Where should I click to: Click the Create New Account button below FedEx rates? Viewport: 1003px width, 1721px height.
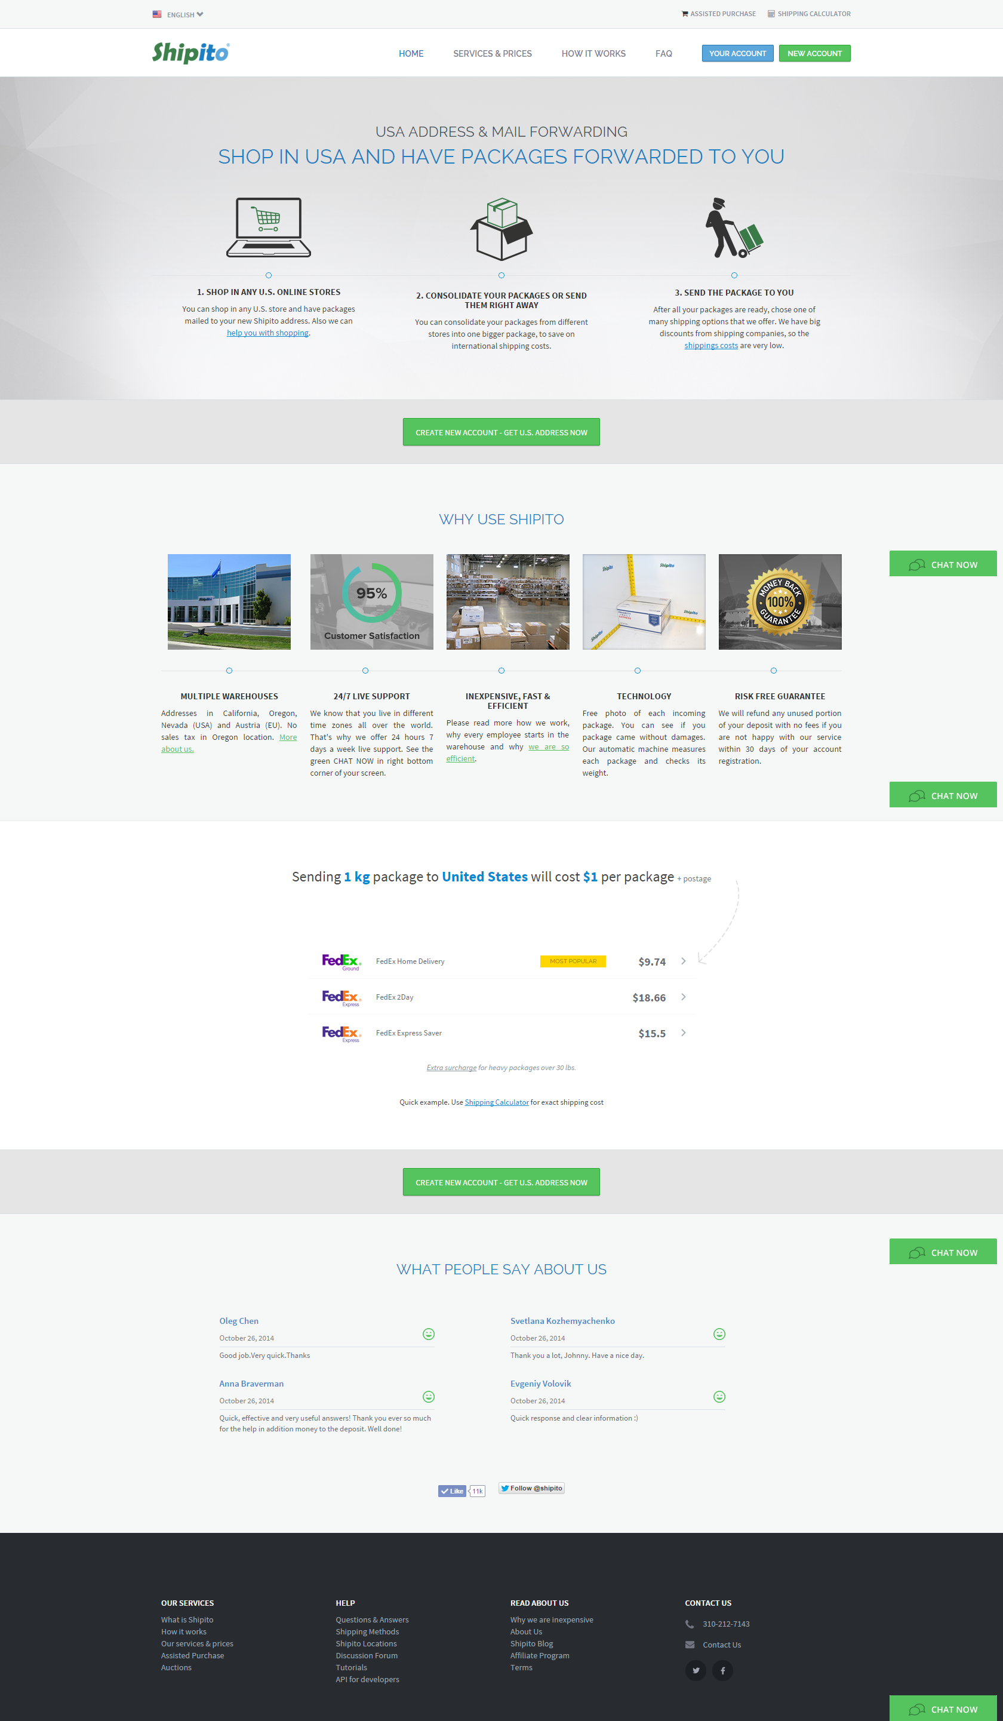click(501, 1182)
